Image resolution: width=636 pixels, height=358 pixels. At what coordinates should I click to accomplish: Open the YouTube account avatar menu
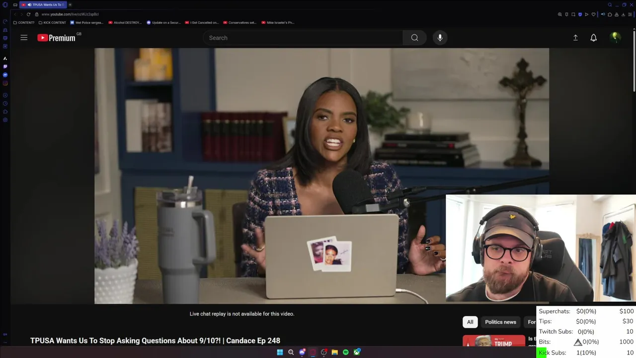coord(615,37)
